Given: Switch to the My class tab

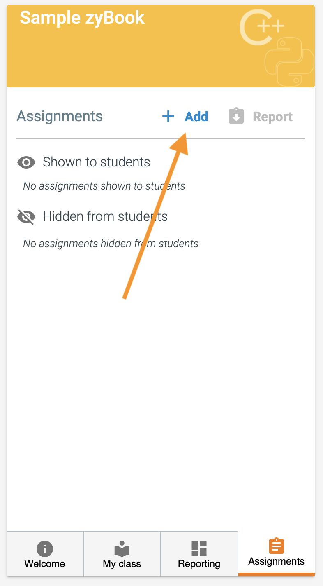Looking at the screenshot, I should click(x=122, y=554).
